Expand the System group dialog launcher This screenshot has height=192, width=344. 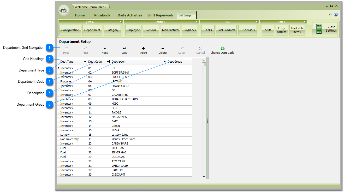point(121,22)
